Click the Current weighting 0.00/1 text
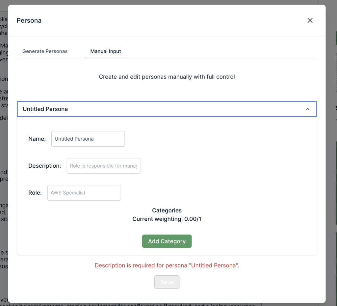Screen dimensions: 337x306 [167, 219]
